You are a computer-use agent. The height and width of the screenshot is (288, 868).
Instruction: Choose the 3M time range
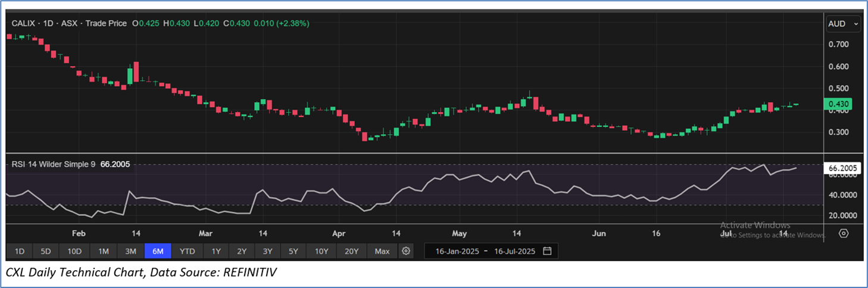[x=130, y=251]
